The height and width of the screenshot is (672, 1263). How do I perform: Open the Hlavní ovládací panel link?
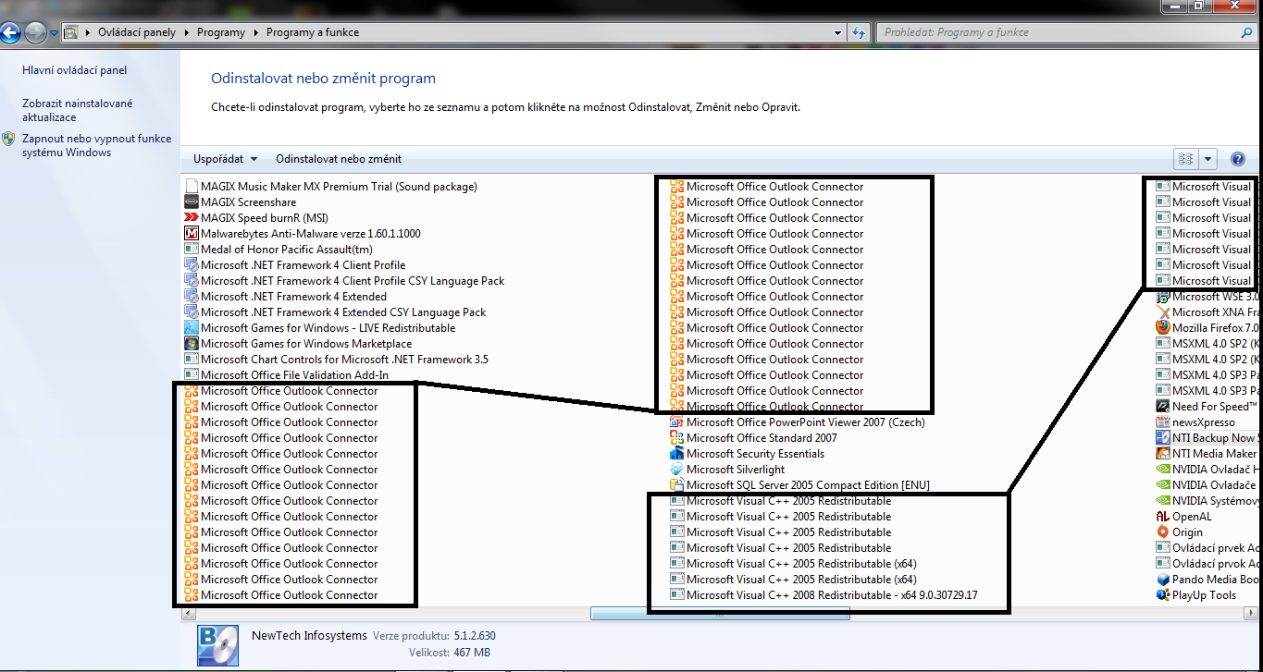tap(75, 70)
